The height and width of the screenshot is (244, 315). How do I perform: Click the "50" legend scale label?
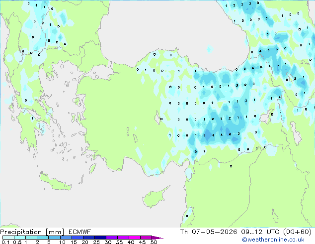pyautogui.click(x=154, y=242)
